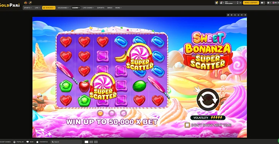Image resolution: width=279 pixels, height=144 pixels.
Task: Open Popular games tab
Action: [18, 142]
